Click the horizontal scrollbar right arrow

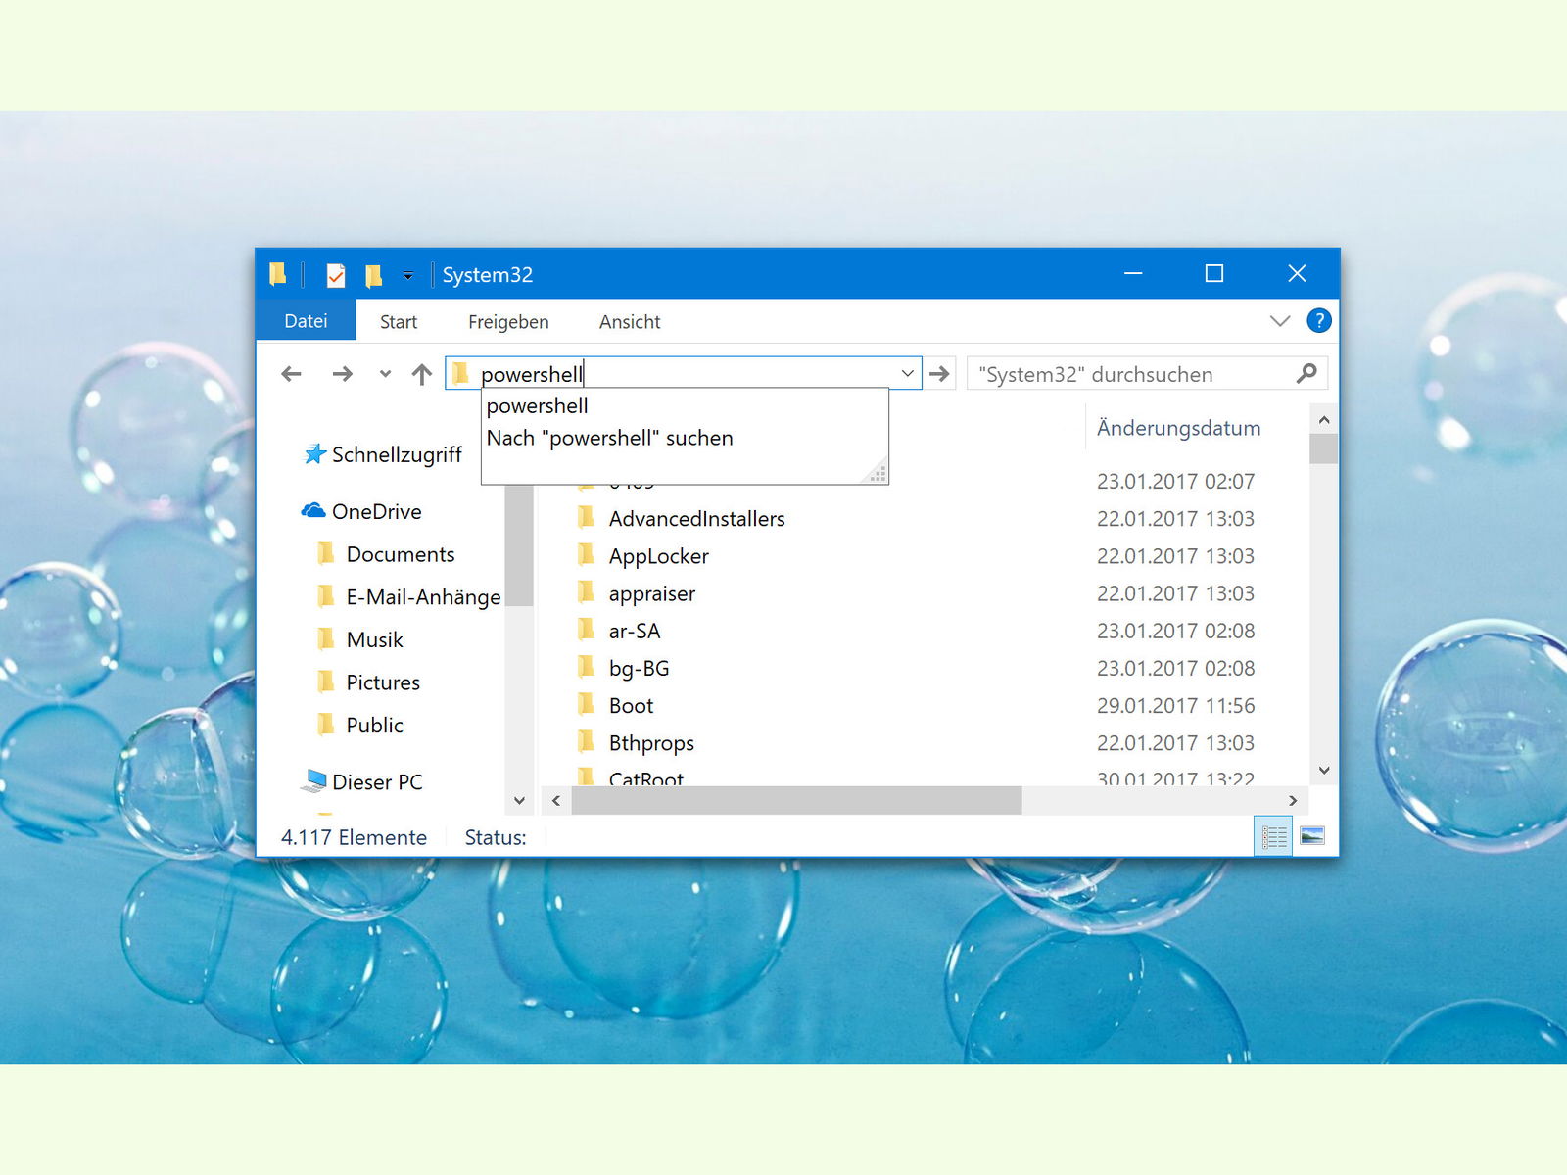[1293, 801]
